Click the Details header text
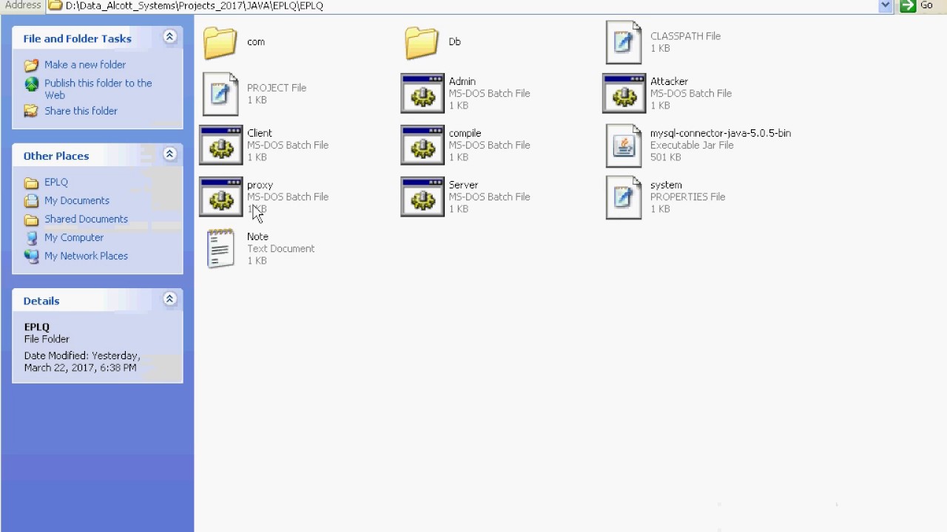 tap(41, 301)
